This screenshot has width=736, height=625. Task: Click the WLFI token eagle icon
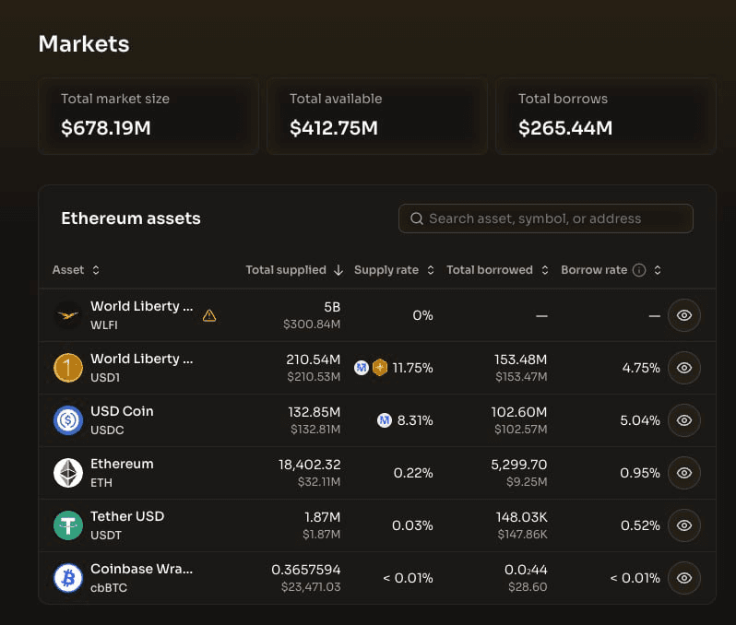point(68,315)
